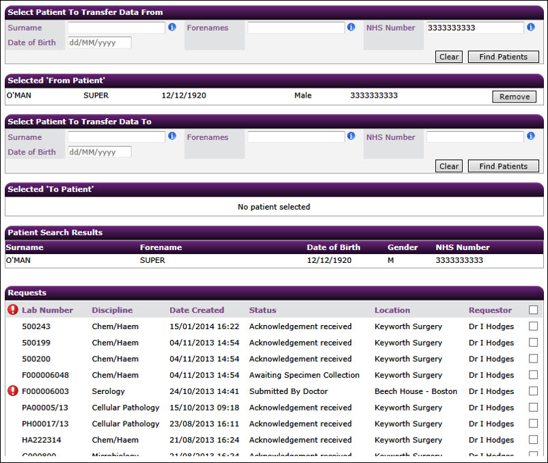Click red alert icon in Requests header
The width and height of the screenshot is (548, 463).
tap(13, 309)
